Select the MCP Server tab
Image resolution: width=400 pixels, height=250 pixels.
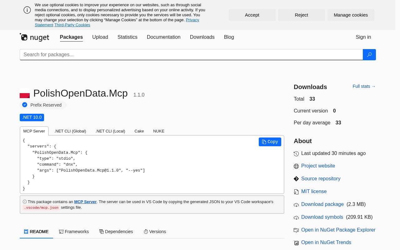coord(34,131)
